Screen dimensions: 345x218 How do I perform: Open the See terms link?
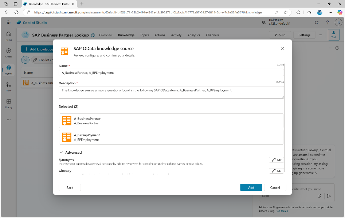click(x=282, y=211)
